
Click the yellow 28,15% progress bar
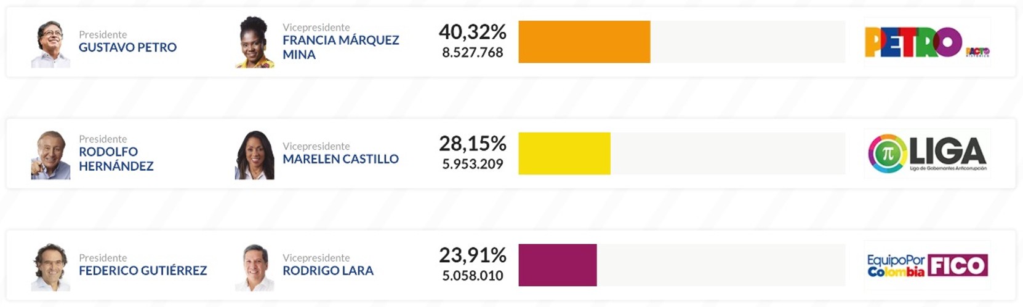pos(564,153)
